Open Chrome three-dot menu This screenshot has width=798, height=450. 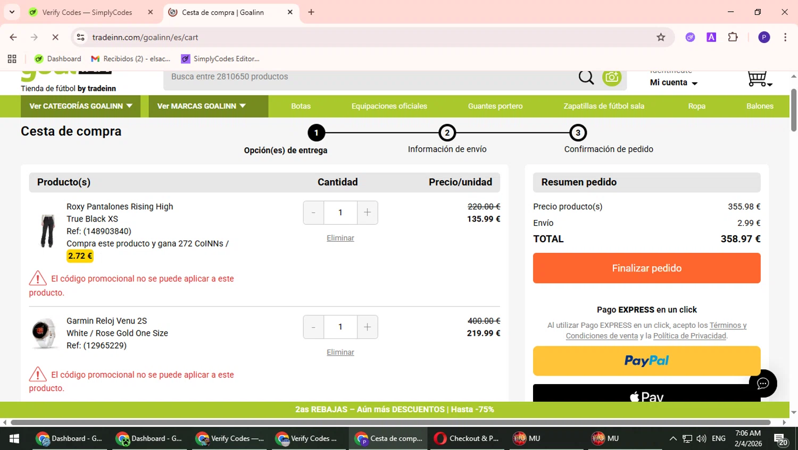pos(785,37)
